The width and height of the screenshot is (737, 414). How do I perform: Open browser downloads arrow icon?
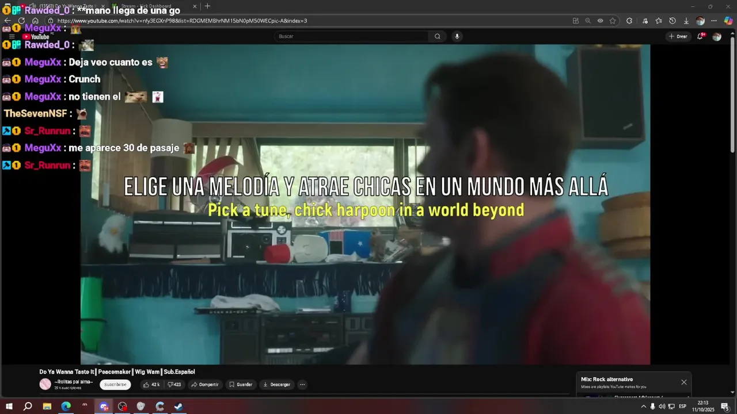tap(686, 21)
